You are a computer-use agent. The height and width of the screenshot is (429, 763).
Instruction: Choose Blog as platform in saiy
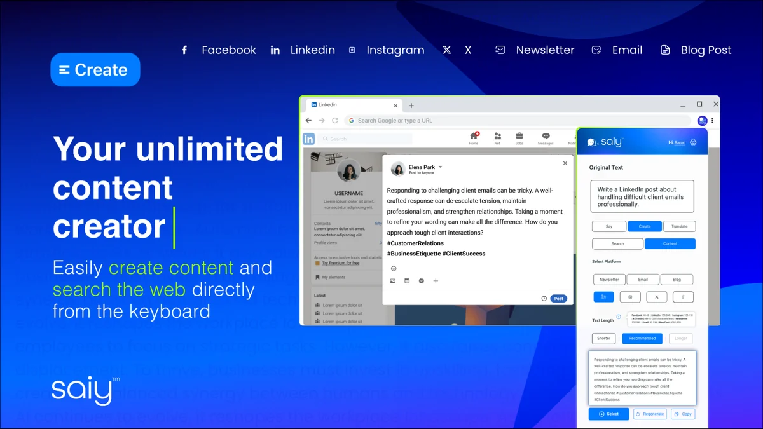click(x=677, y=280)
